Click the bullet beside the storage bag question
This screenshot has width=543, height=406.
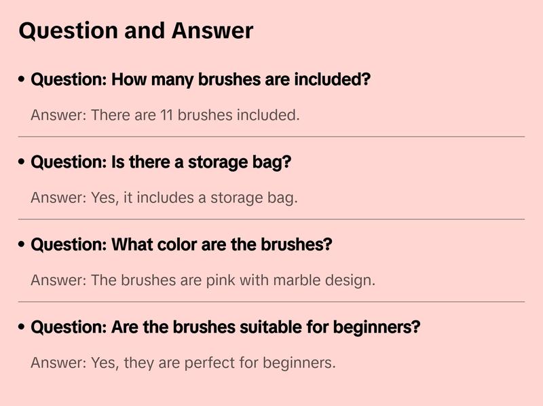[x=22, y=163]
